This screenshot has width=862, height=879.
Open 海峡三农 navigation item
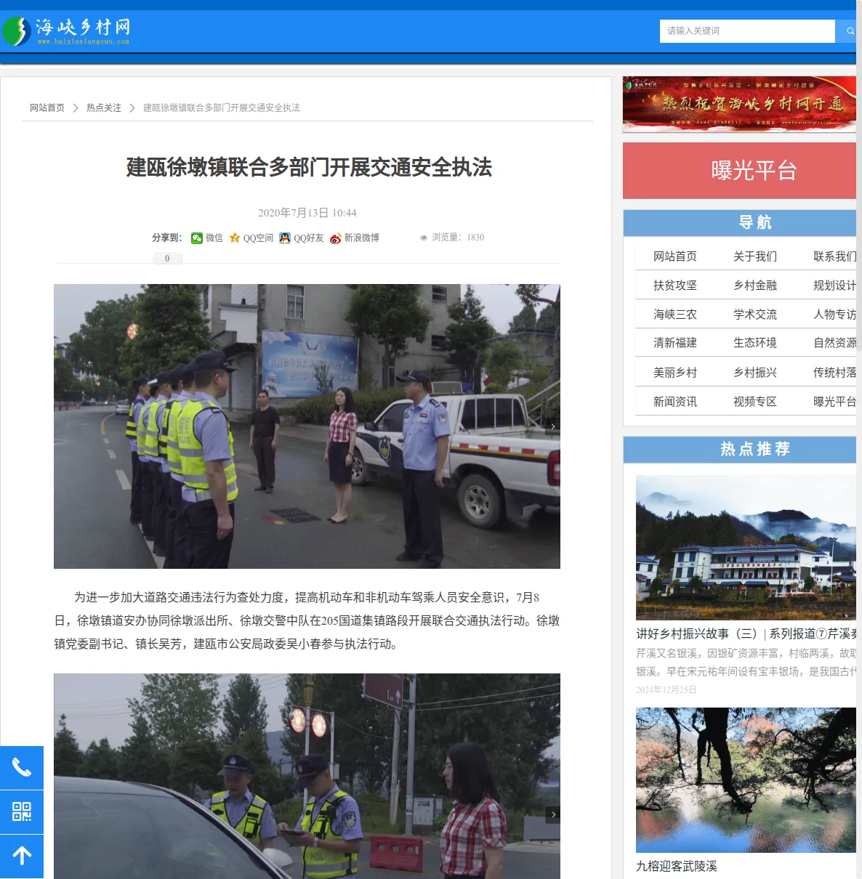click(x=675, y=315)
